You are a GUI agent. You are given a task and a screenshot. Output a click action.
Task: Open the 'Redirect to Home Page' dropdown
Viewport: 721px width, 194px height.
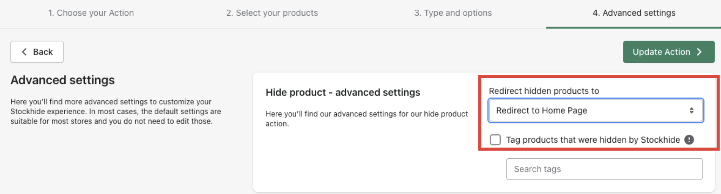(x=595, y=111)
